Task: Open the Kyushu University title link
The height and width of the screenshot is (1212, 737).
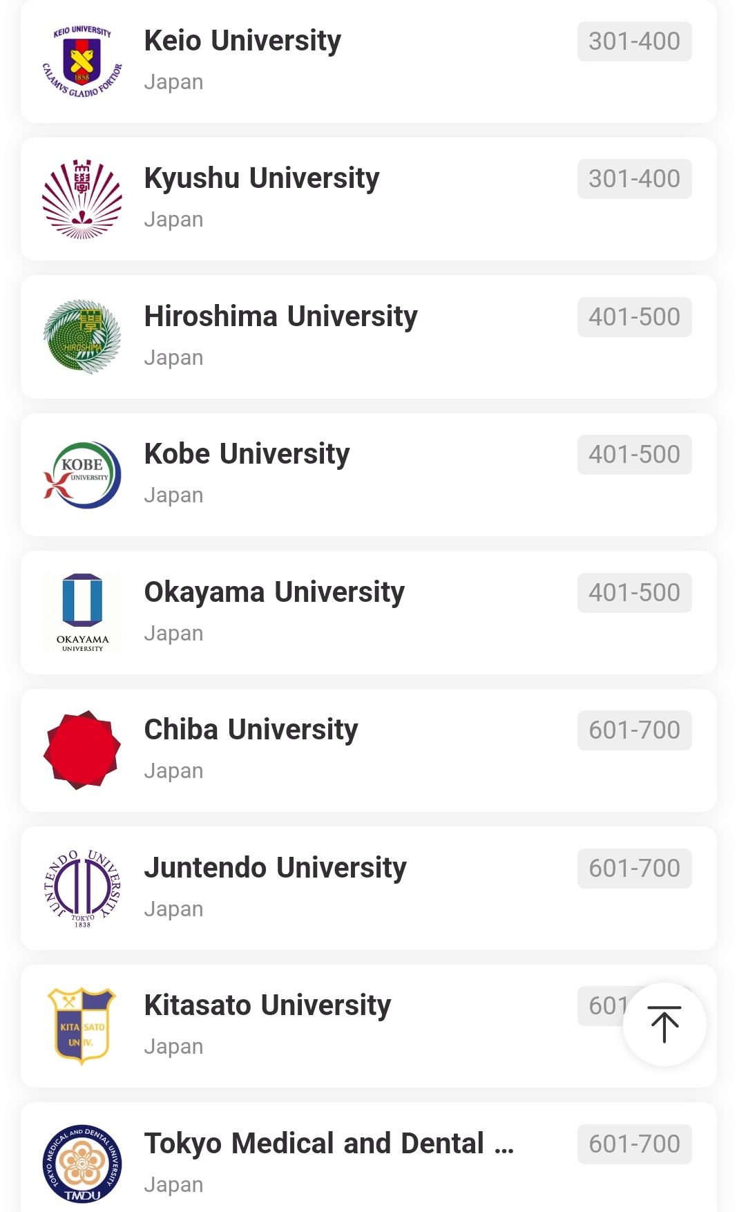Action: coord(262,178)
